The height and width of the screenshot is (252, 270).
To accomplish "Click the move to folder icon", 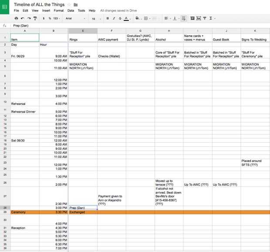I will pos(76,5).
